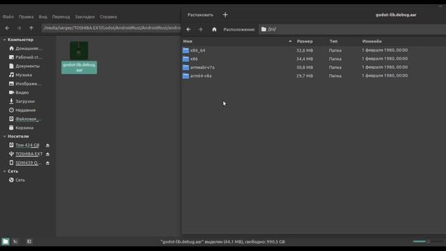Collapse the Сеть sidebar section
Image resolution: width=446 pixels, height=251 pixels.
[4, 172]
